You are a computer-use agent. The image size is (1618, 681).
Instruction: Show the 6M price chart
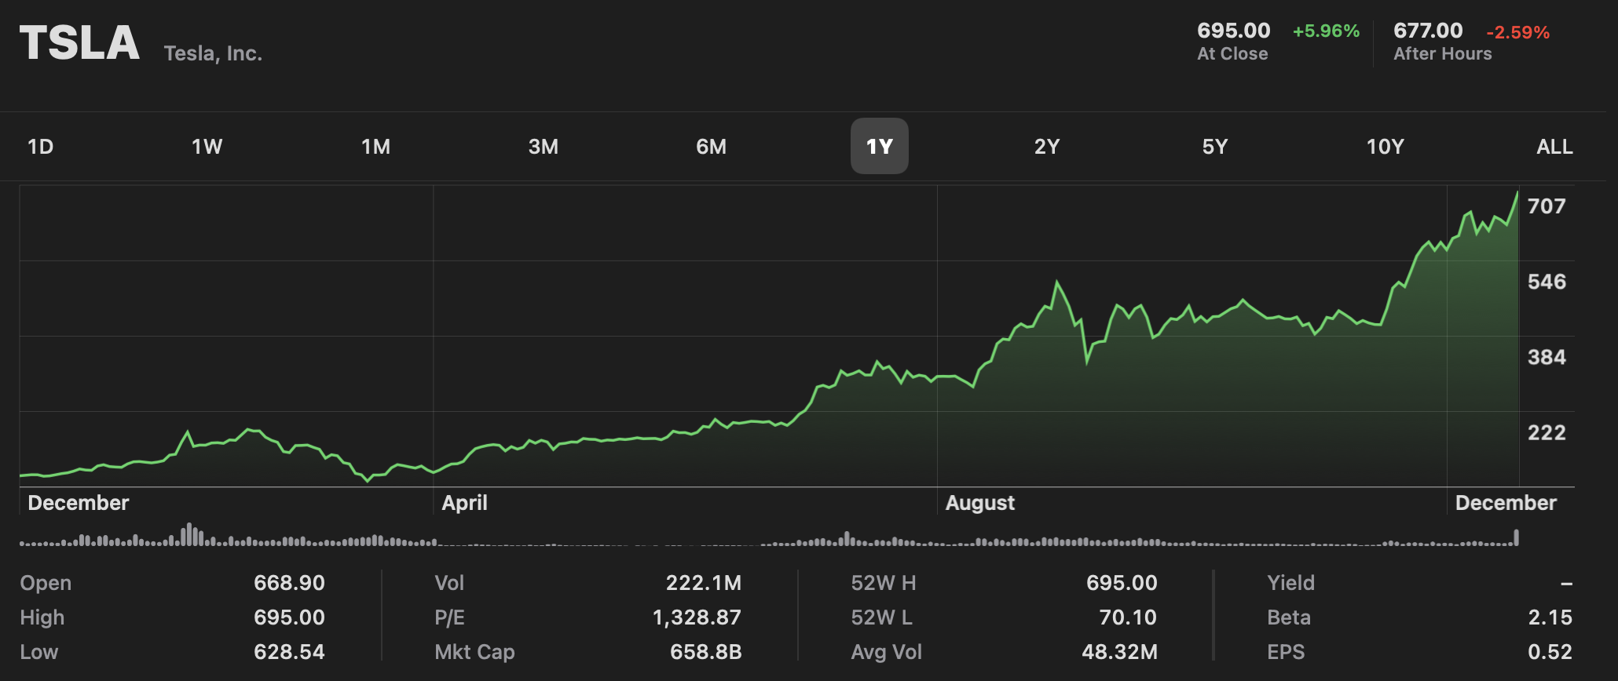(712, 147)
